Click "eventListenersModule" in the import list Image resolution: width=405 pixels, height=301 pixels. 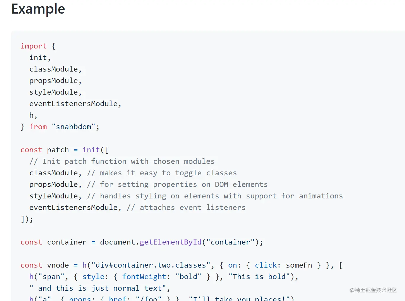74,104
